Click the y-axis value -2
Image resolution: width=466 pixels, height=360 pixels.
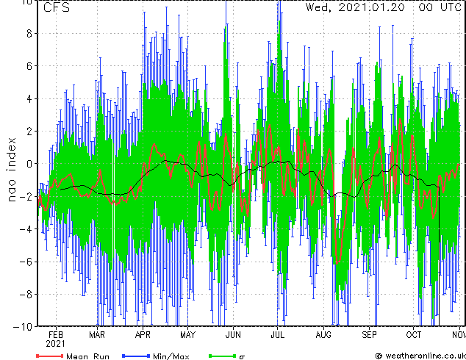[25, 197]
